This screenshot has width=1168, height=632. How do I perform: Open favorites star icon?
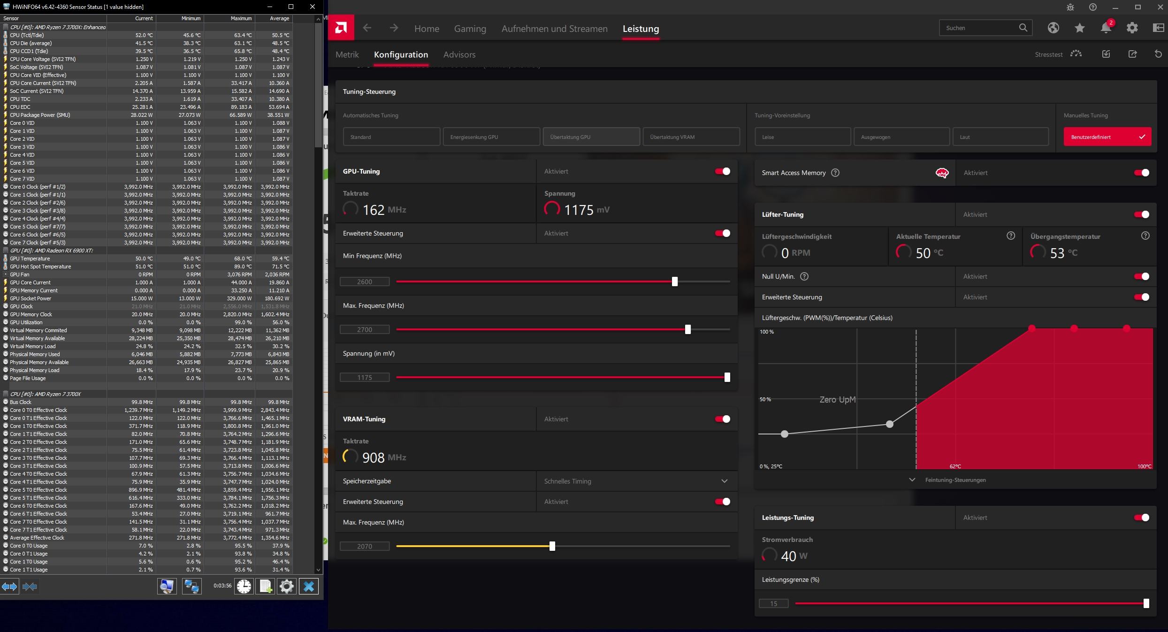coord(1080,28)
